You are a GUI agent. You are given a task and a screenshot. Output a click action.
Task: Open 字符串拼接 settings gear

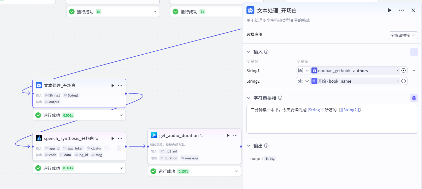tap(414, 98)
